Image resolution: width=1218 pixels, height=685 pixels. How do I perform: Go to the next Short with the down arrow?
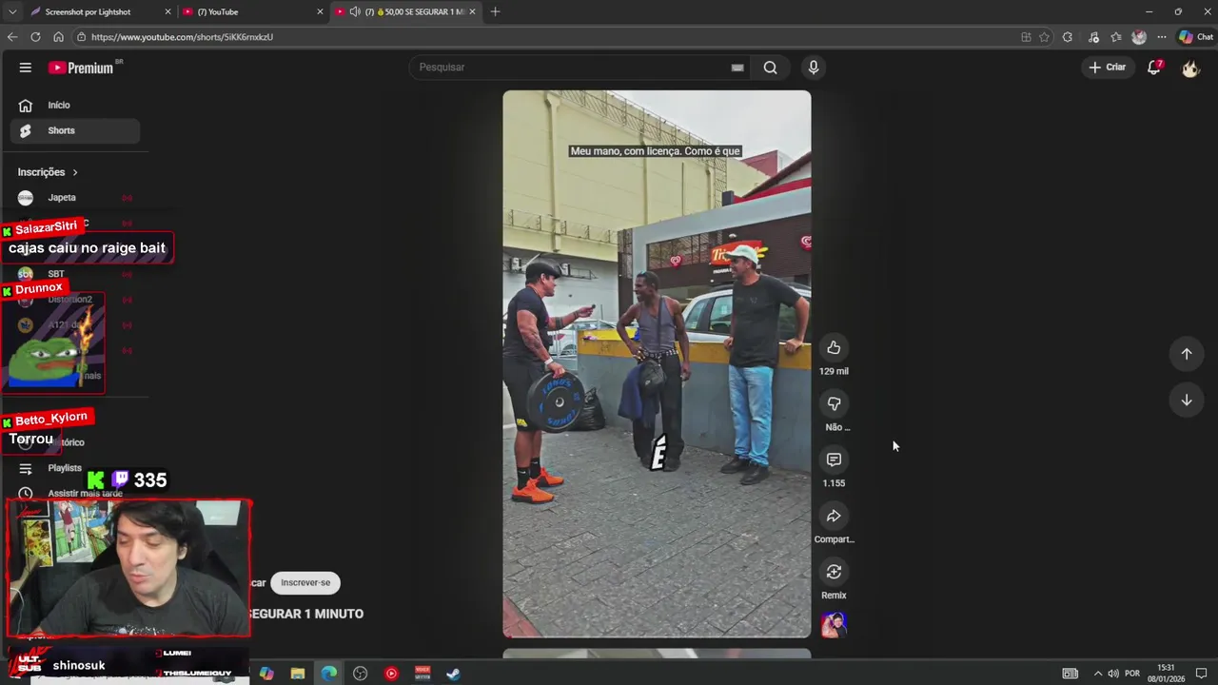(1187, 401)
